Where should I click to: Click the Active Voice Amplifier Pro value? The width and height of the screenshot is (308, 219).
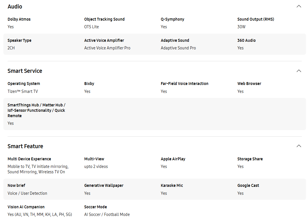107,48
